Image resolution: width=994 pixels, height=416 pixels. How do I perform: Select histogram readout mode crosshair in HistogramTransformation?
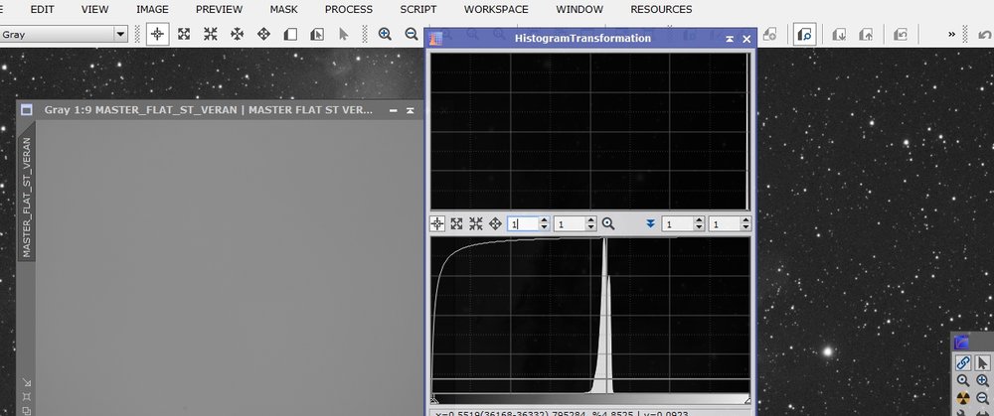pos(437,223)
